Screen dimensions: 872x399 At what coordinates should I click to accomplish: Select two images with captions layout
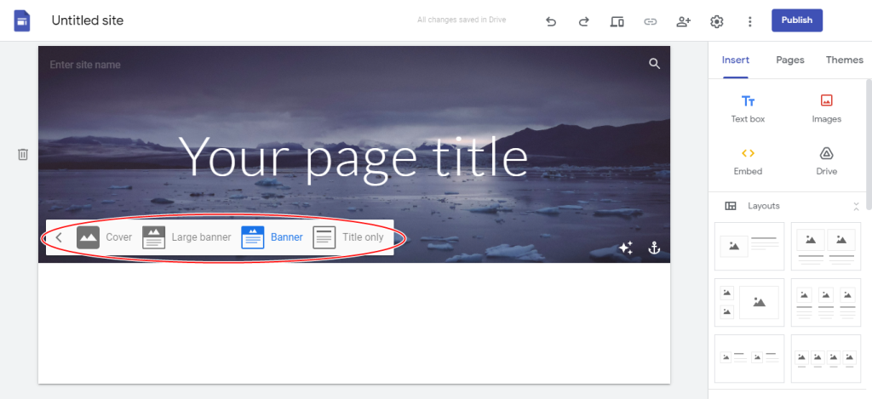click(x=826, y=247)
